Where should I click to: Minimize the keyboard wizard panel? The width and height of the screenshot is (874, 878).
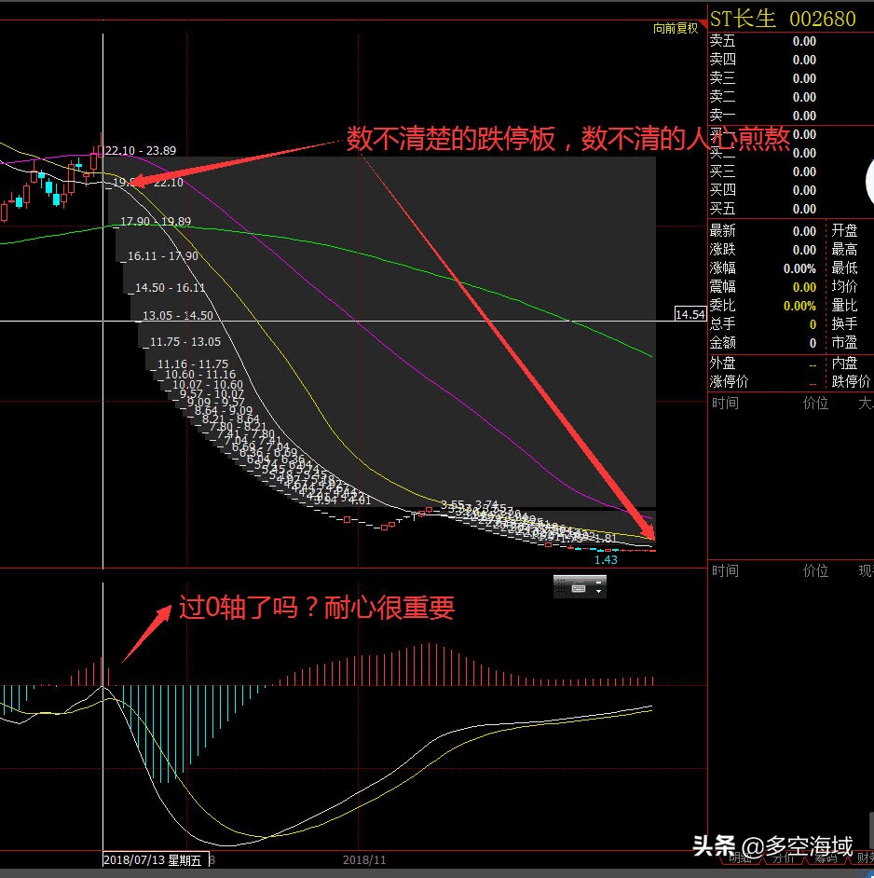(599, 583)
